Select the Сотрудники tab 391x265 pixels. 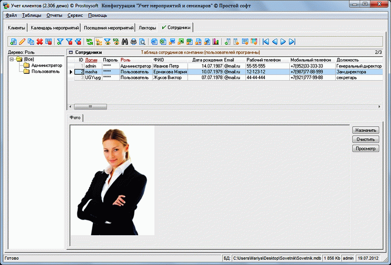tap(176, 27)
